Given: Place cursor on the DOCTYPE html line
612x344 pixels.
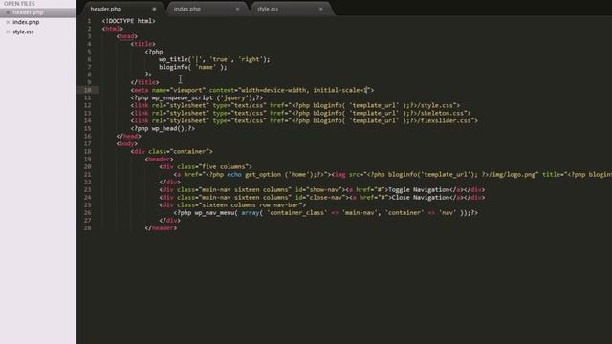Looking at the screenshot, I should [x=128, y=21].
